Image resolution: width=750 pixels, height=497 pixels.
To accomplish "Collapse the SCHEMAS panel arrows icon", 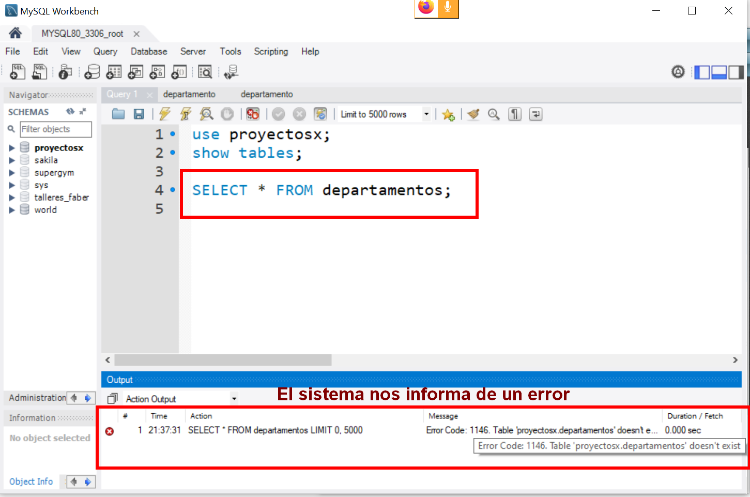I will pos(83,112).
